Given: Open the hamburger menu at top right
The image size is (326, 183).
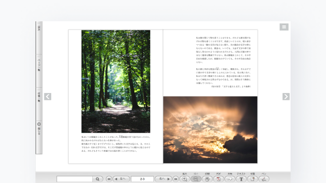Looking at the screenshot, I should tap(284, 27).
